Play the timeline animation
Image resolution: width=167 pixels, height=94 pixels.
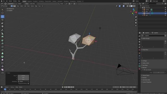pyautogui.click(x=70, y=87)
